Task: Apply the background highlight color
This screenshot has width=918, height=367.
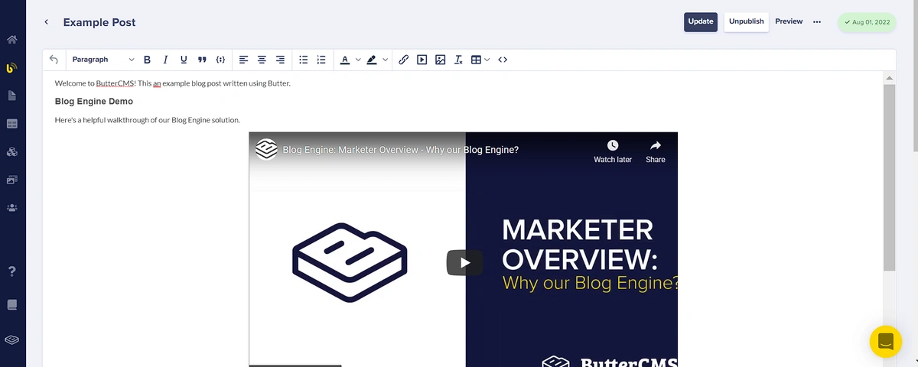Action: 372,60
